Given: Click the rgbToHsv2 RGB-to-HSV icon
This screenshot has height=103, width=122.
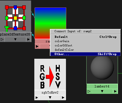Looking at the screenshot, I should 50,76.
